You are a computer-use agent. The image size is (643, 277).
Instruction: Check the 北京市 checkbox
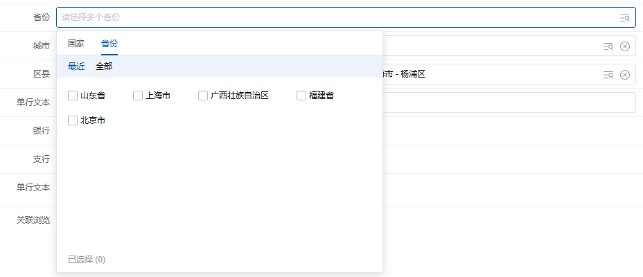(x=73, y=120)
